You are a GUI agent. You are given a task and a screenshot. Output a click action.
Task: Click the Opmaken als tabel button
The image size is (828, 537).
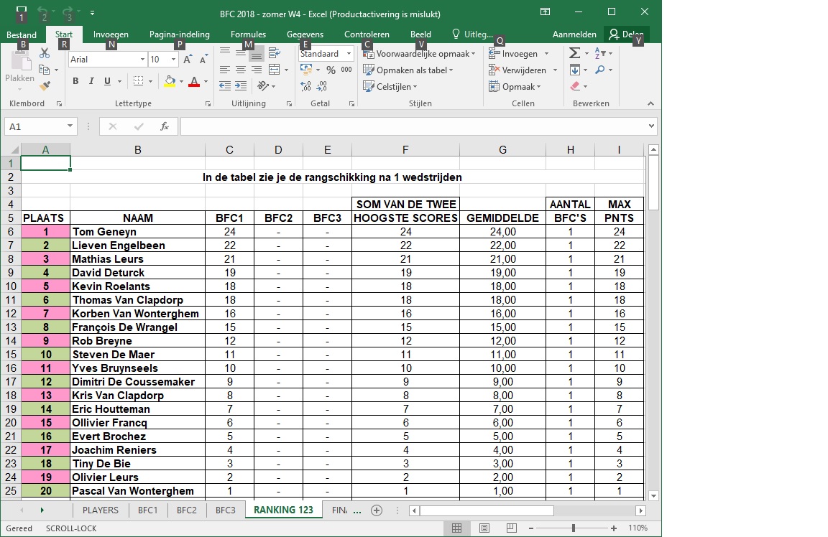(408, 70)
